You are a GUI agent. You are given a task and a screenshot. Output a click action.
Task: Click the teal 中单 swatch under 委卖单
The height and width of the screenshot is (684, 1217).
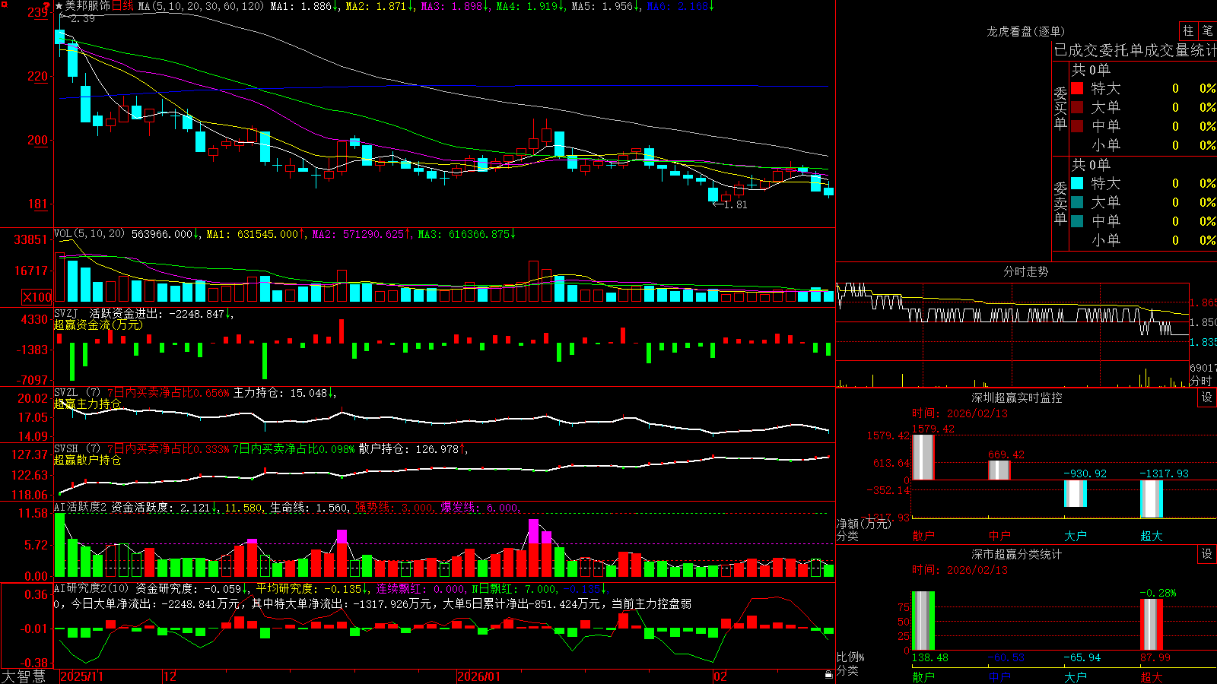coord(1077,221)
